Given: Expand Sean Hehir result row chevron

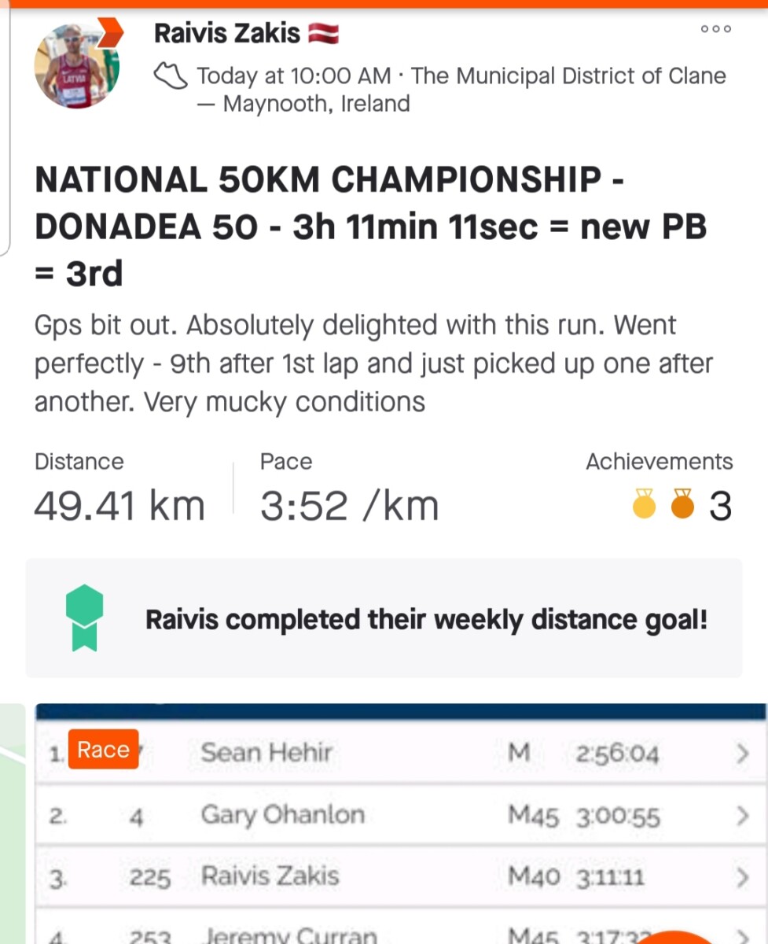Looking at the screenshot, I should 740,754.
